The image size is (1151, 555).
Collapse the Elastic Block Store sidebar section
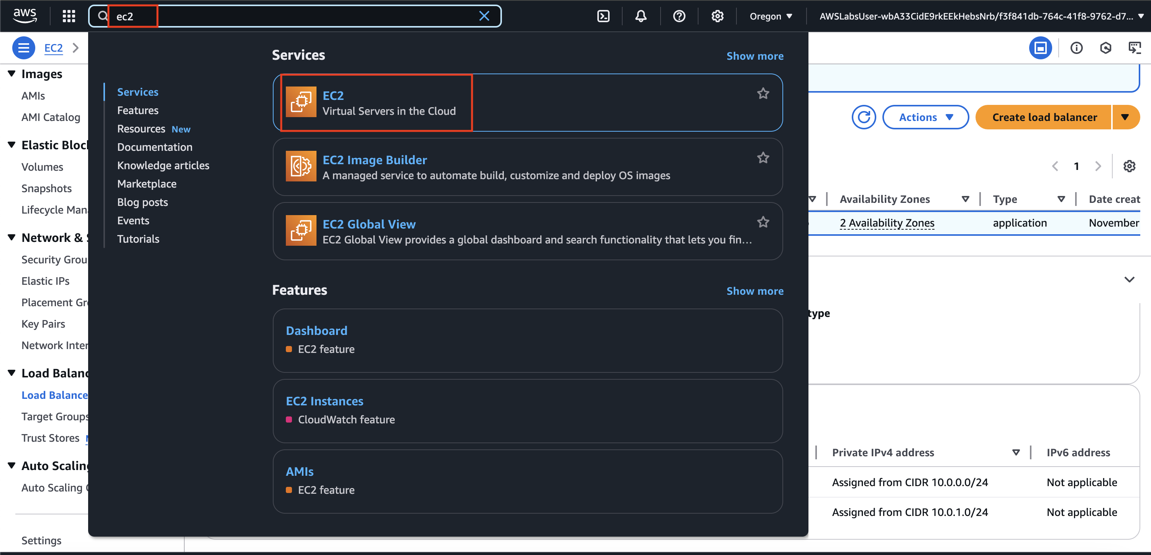pyautogui.click(x=11, y=145)
